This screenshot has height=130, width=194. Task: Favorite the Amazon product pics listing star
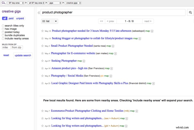pos(42,68)
